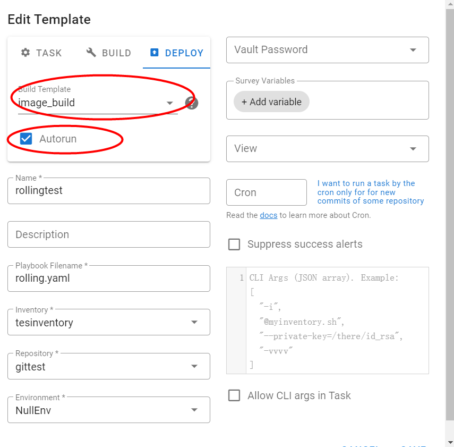The image size is (454, 447).
Task: Click into the Description field
Action: point(108,234)
